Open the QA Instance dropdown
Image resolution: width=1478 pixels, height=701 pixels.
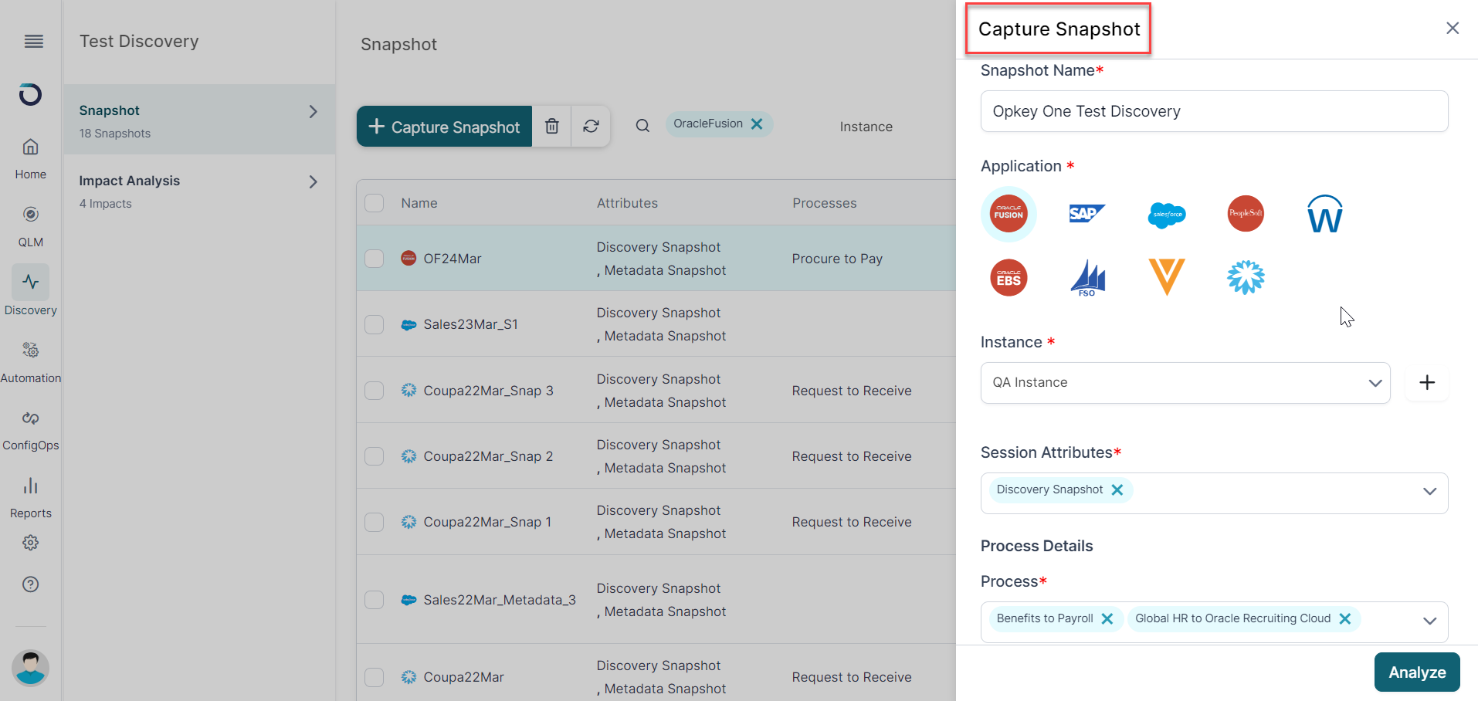pyautogui.click(x=1185, y=383)
